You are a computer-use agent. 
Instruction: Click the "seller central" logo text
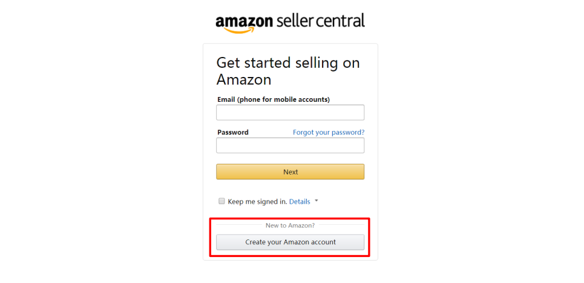click(x=321, y=21)
